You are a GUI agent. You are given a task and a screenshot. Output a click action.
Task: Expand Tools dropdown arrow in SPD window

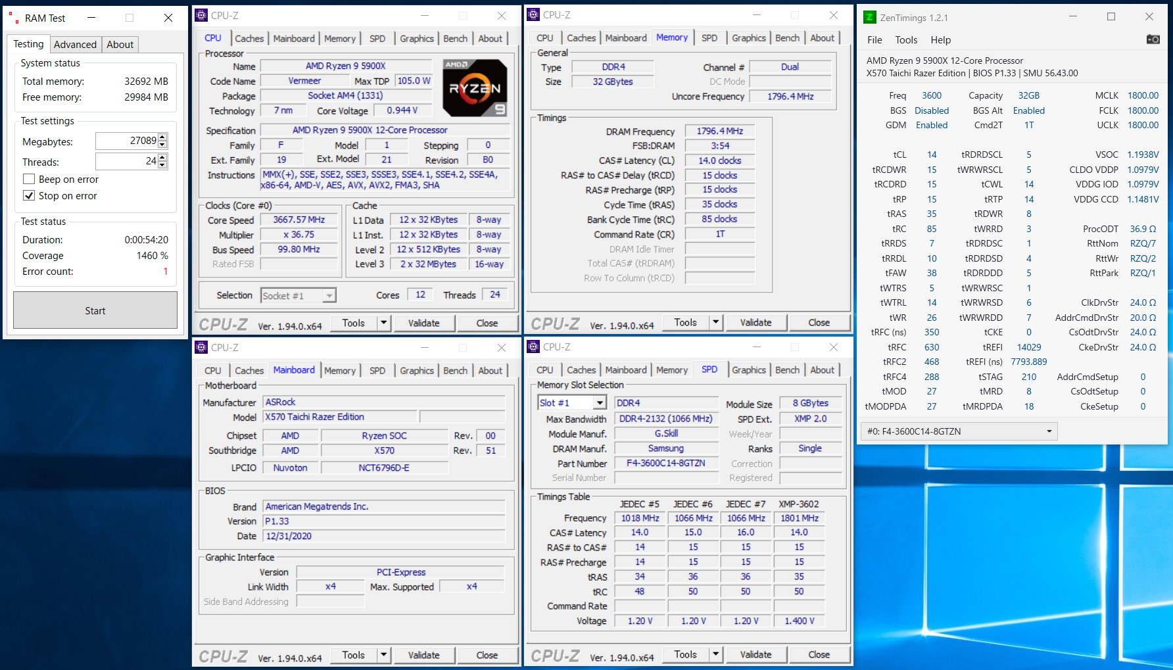click(x=716, y=654)
